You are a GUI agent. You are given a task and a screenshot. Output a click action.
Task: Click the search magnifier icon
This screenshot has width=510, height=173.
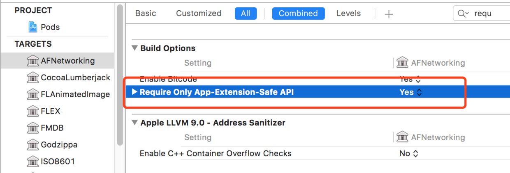462,14
